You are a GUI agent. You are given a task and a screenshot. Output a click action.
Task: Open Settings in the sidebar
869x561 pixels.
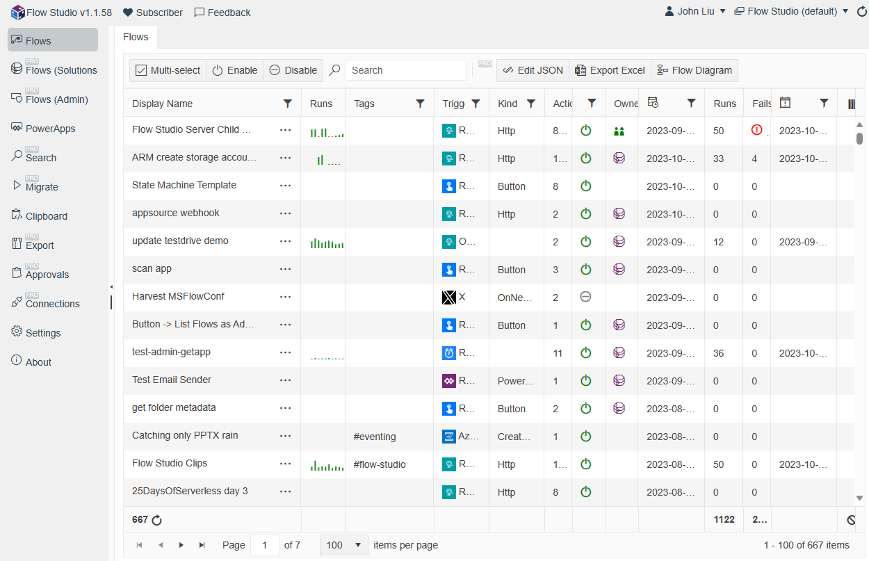coord(43,333)
